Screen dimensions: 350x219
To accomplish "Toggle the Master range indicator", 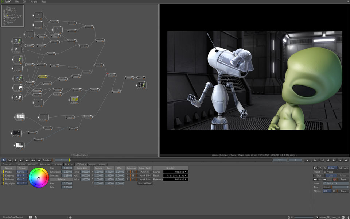I will (3, 172).
